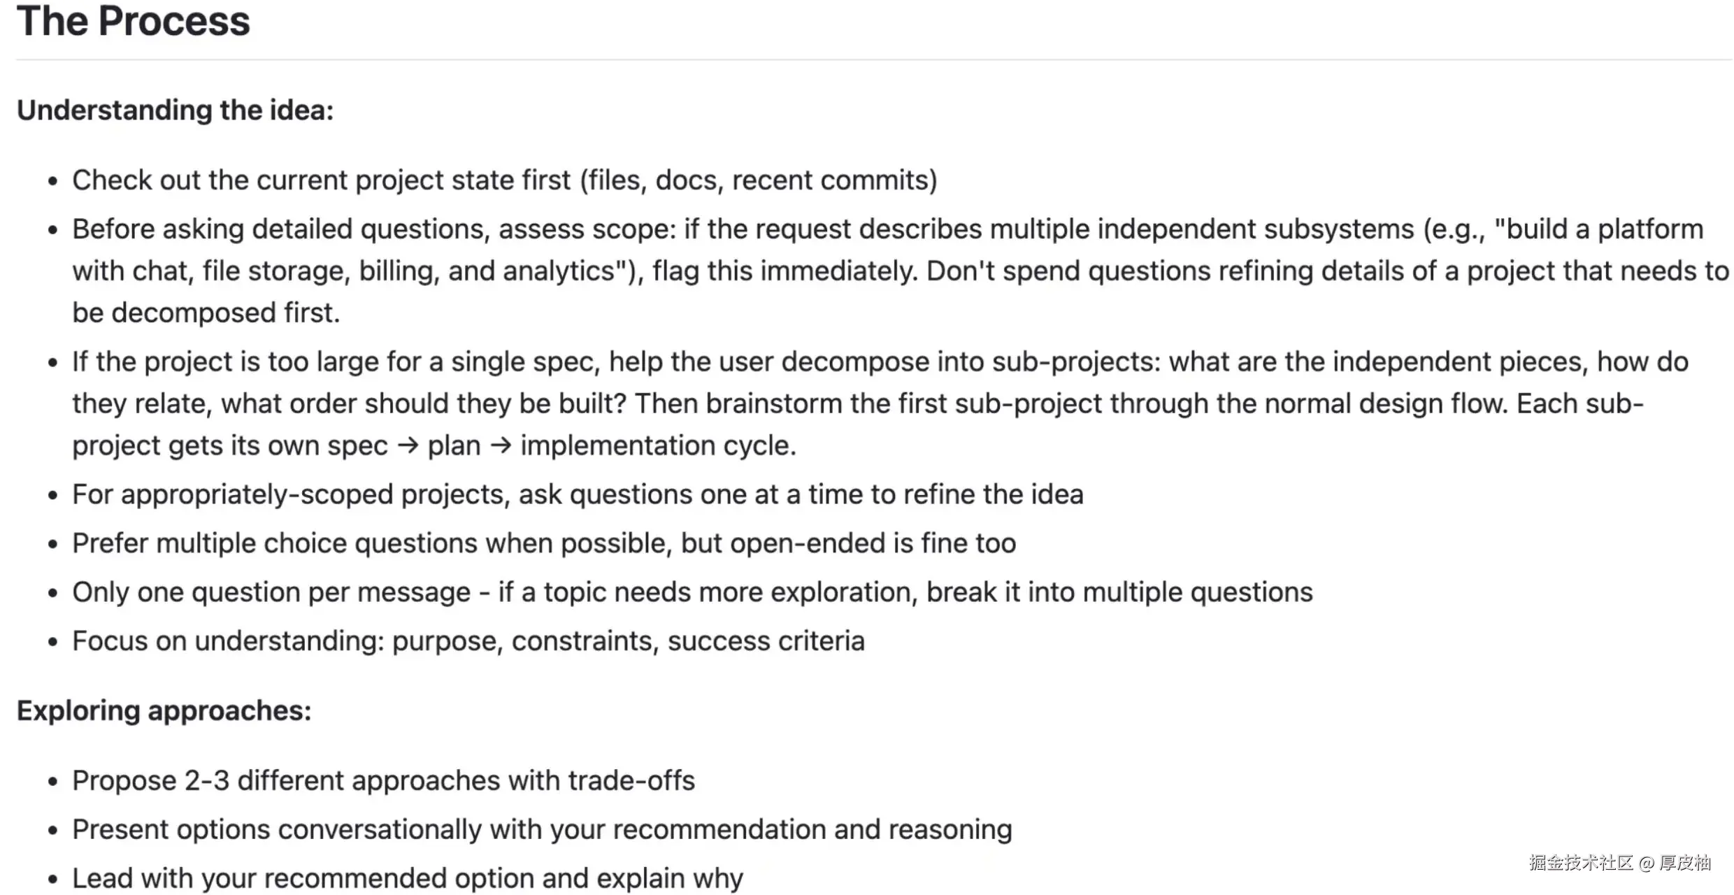The height and width of the screenshot is (895, 1734).
Task: Click the sentence "flag this immediately"
Action: click(784, 271)
